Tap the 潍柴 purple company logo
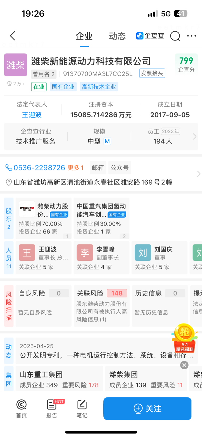Screen dimensions: 202x438 click(x=16, y=65)
